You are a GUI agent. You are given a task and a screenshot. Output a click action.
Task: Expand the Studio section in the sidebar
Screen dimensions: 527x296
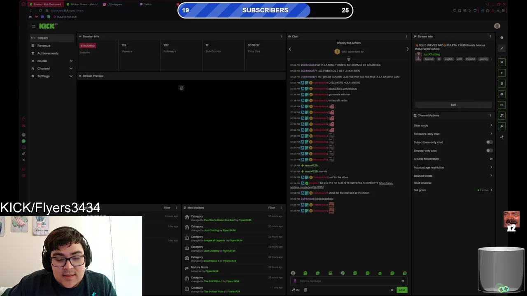click(52, 61)
